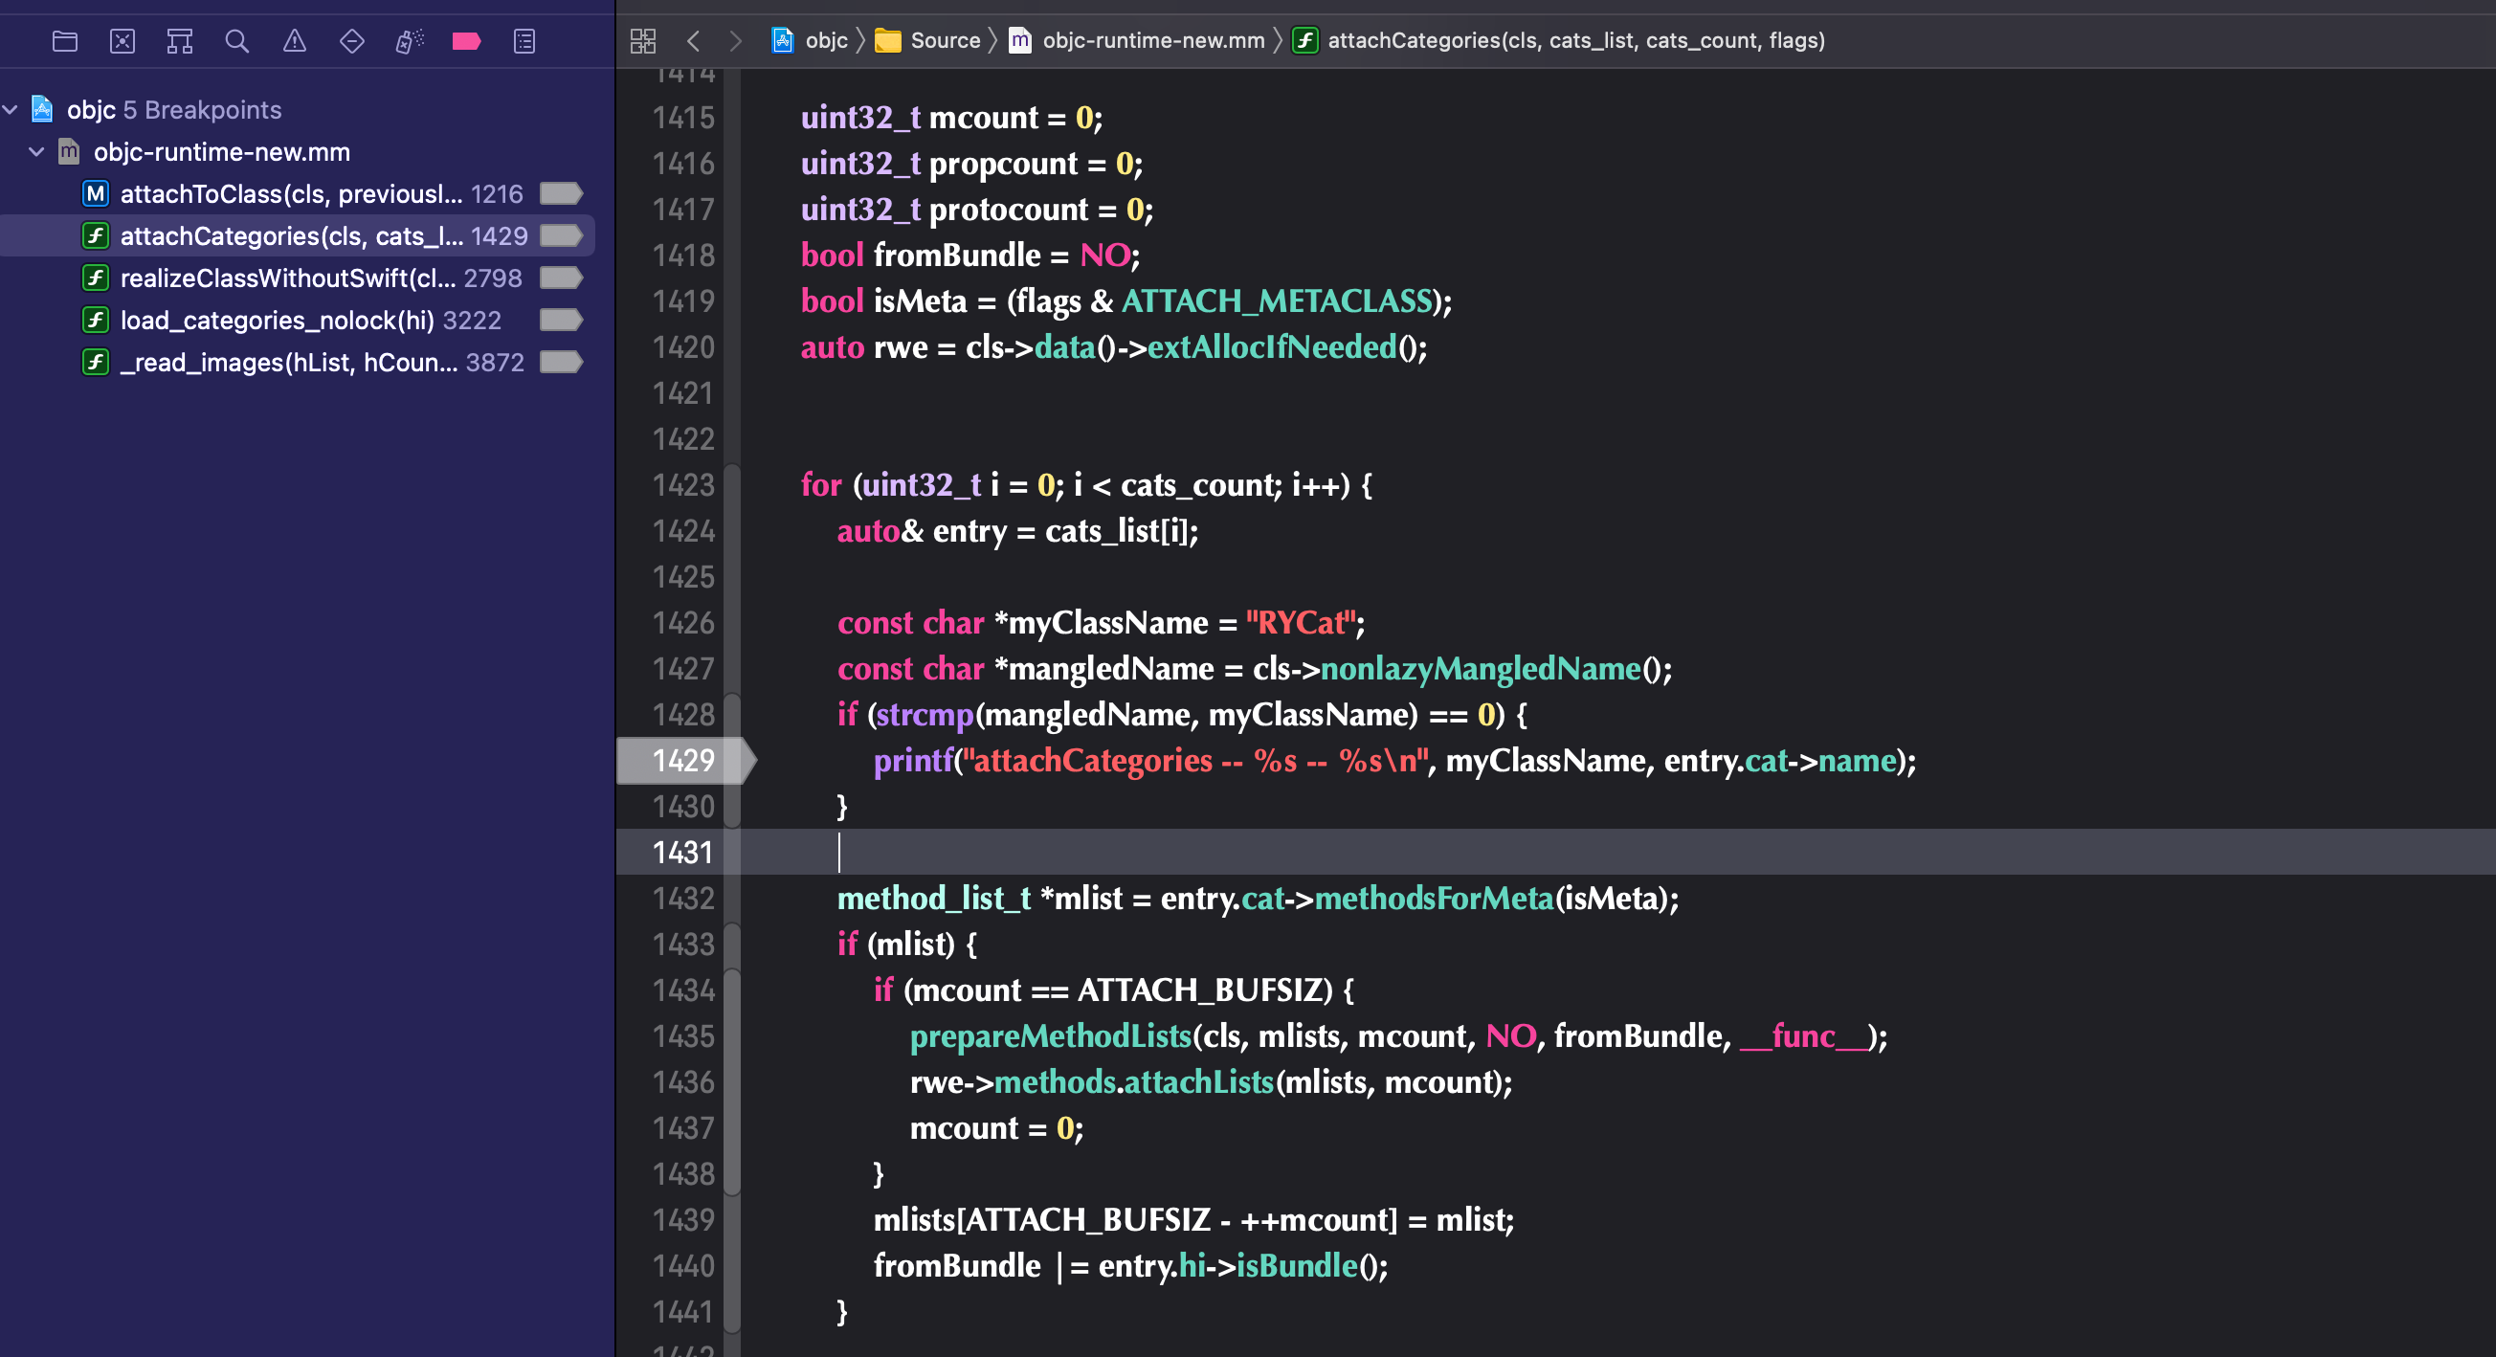2496x1357 pixels.
Task: Open the Debug navigator spray icon
Action: [409, 41]
